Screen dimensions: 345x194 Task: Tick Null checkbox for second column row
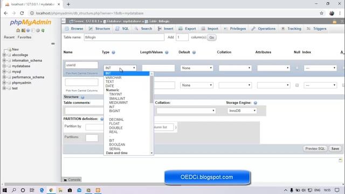[297, 85]
